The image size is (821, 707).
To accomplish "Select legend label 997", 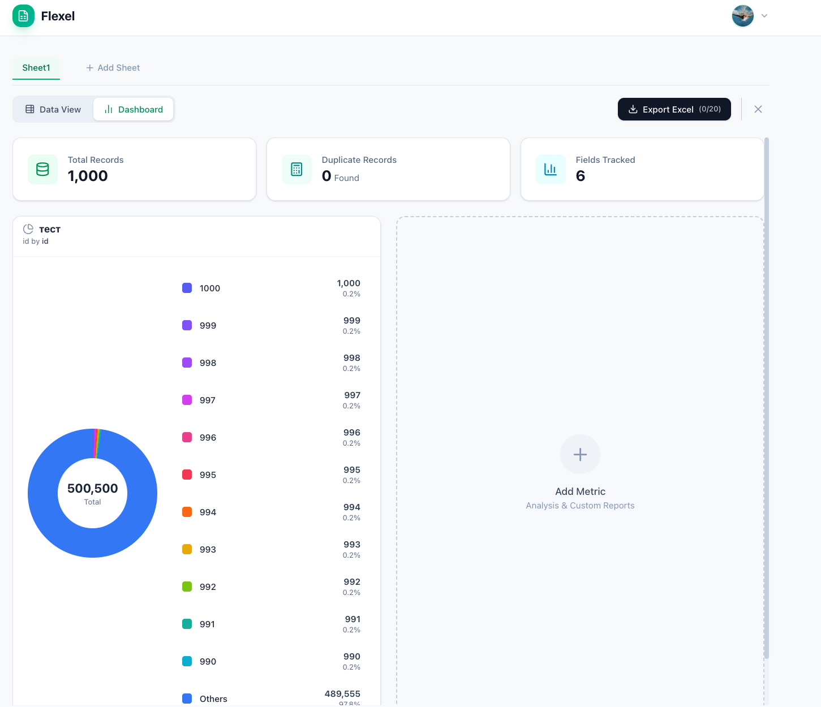I will click(208, 400).
